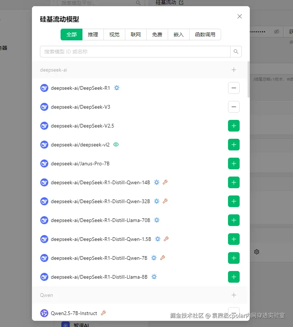The width and height of the screenshot is (293, 327).
Task: Select deepseek-ai/DeepSeek-V2.5 model name
Action: pyautogui.click(x=82, y=126)
